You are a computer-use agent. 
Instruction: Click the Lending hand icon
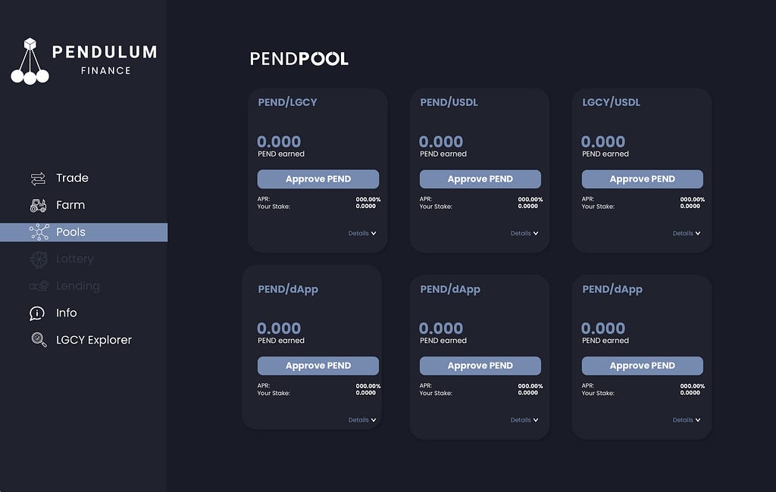(x=39, y=286)
